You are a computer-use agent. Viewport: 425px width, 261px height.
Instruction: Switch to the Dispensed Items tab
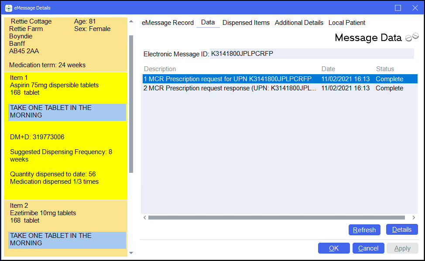(x=246, y=23)
